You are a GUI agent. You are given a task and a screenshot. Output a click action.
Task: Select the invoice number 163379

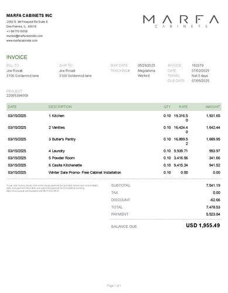[198, 66]
